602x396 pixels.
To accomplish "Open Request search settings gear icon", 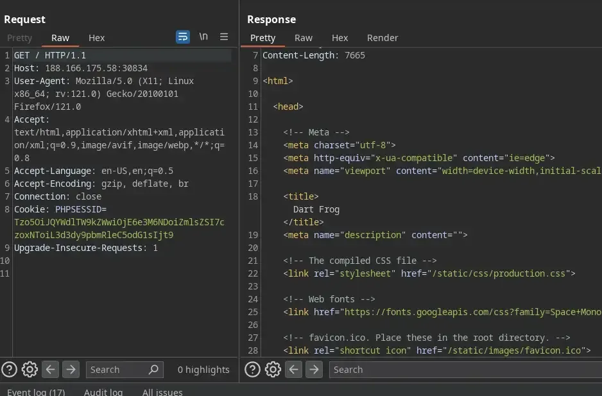I will (x=30, y=370).
